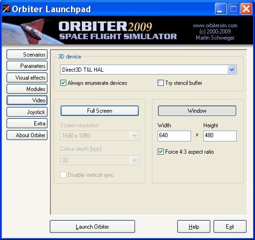
Task: Click the Width input field
Action: tap(174, 136)
